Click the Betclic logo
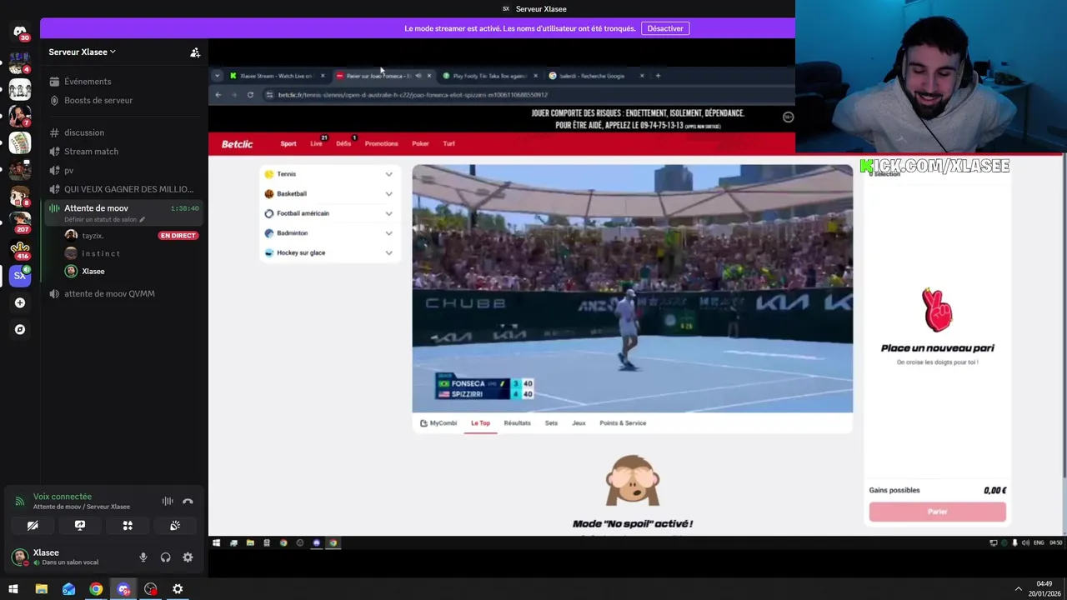This screenshot has width=1067, height=600. (x=237, y=144)
